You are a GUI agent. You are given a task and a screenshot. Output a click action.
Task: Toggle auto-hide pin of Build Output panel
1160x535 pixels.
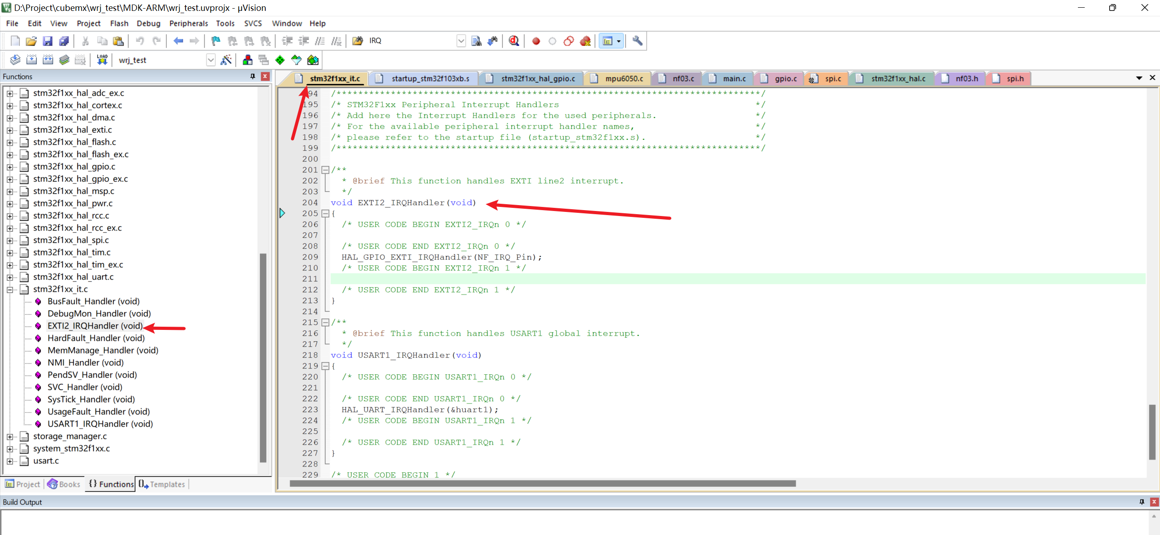click(1142, 502)
